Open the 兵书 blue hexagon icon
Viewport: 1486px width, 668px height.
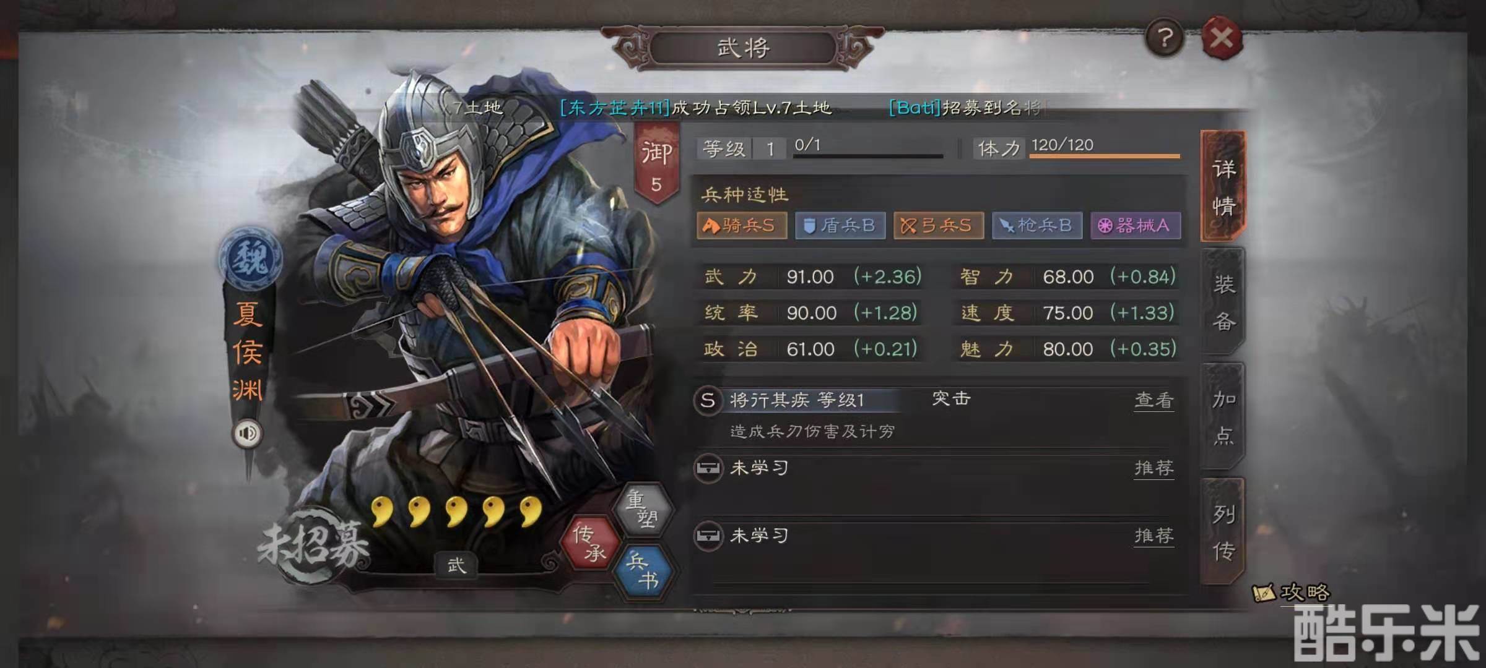point(642,572)
